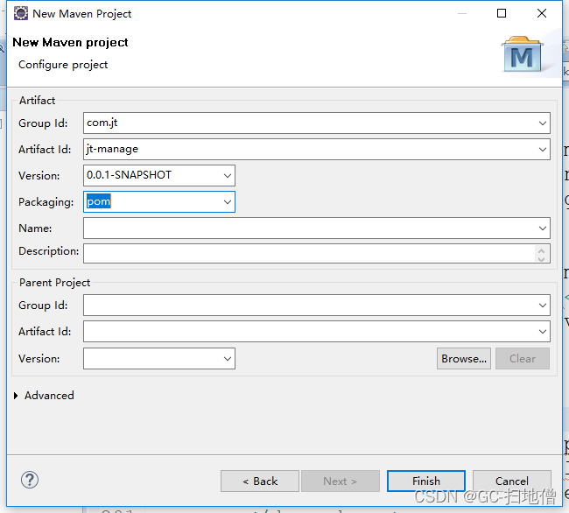The height and width of the screenshot is (513, 569).
Task: Close the New Maven Project dialog
Action: click(x=542, y=13)
